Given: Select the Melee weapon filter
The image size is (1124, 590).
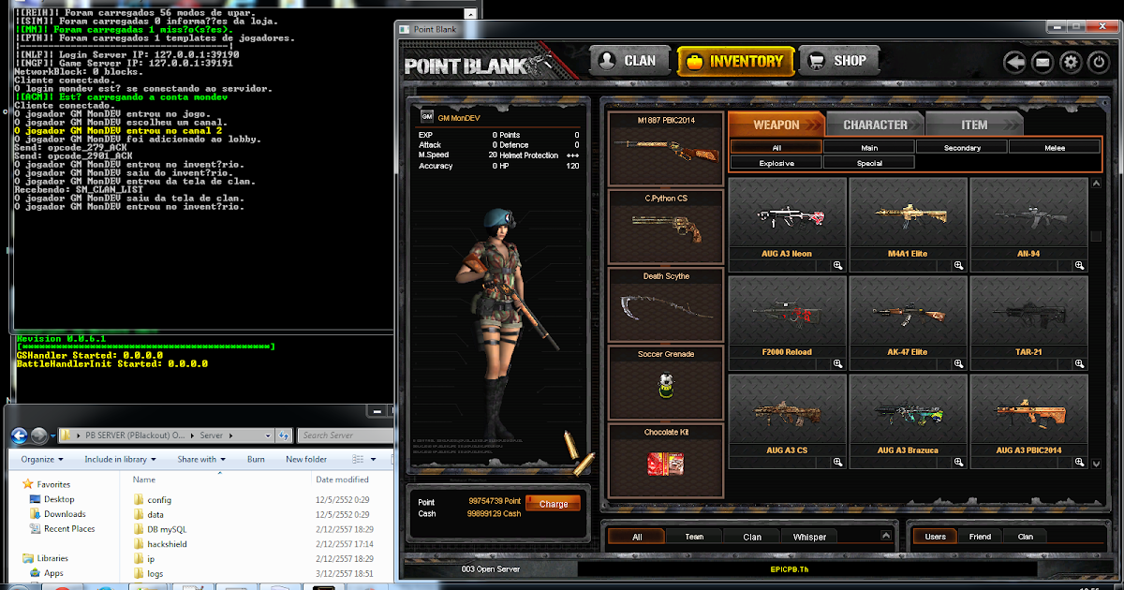Looking at the screenshot, I should pyautogui.click(x=1055, y=147).
